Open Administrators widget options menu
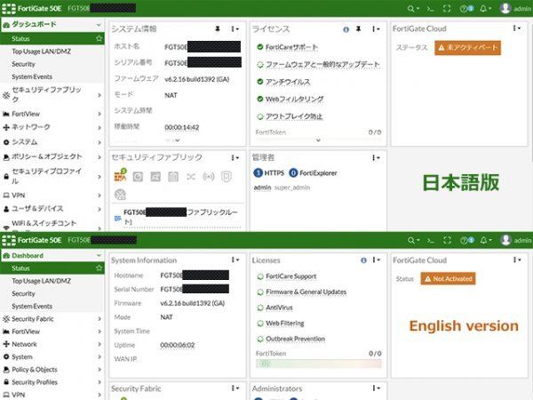 click(x=375, y=388)
